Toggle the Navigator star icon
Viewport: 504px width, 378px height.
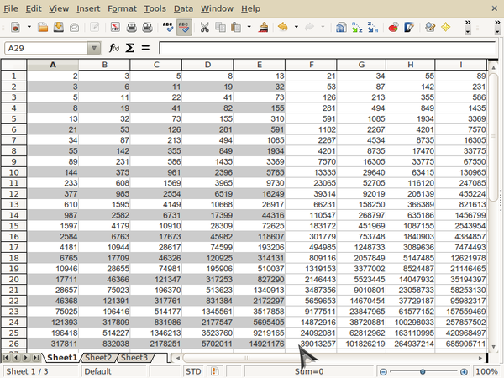tap(445, 28)
